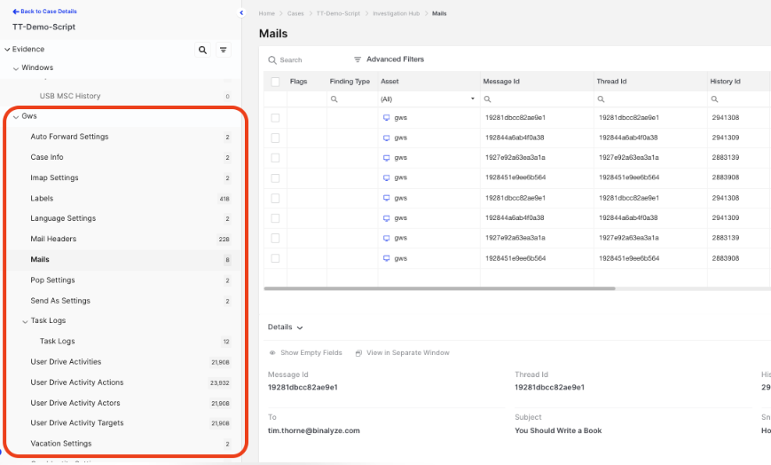Image resolution: width=771 pixels, height=465 pixels.
Task: Open Investigation Hub breadcrumb link
Action: pos(398,14)
